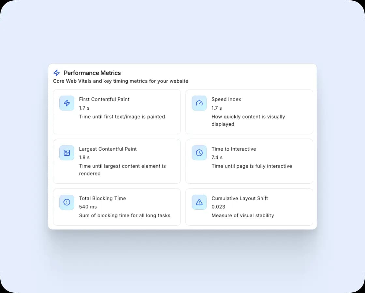Viewport: 365px width, 293px height.
Task: Open the Speed Index title
Action: 226,99
